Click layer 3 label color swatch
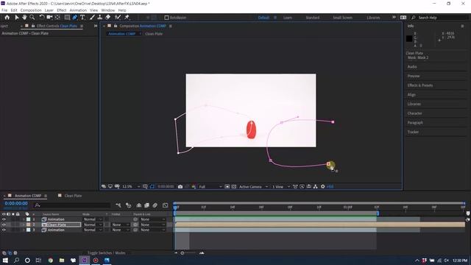The image size is (471, 265). 28,230
